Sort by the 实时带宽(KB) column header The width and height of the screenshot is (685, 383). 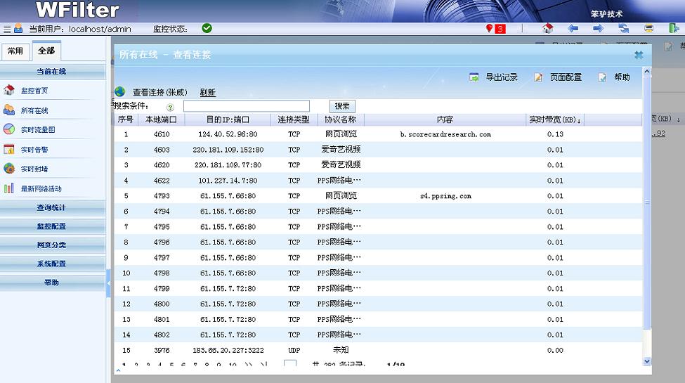point(554,120)
